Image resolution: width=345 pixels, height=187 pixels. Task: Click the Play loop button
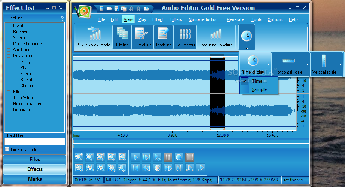tap(157, 157)
